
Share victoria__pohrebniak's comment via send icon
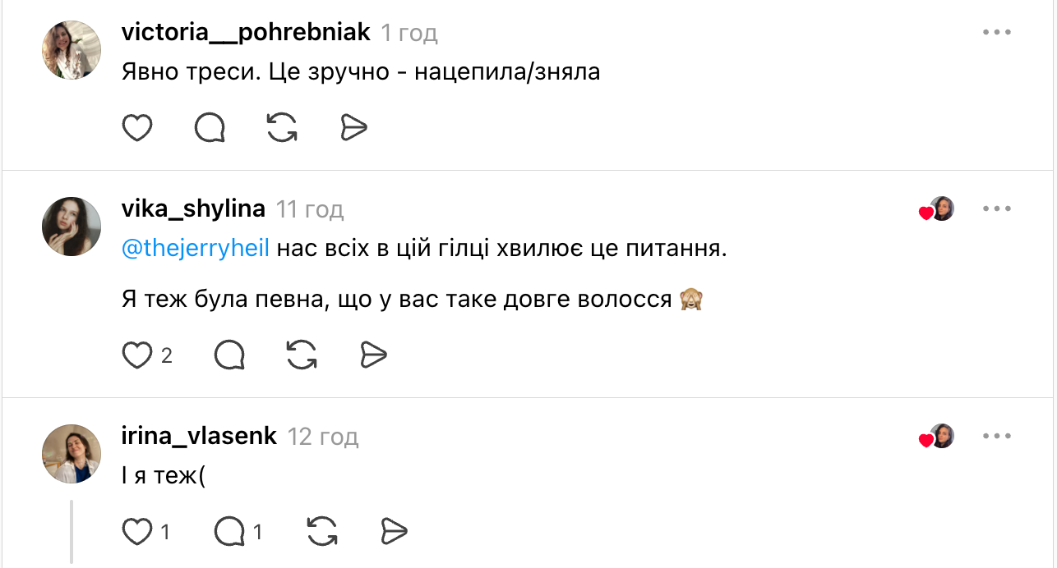pos(353,128)
